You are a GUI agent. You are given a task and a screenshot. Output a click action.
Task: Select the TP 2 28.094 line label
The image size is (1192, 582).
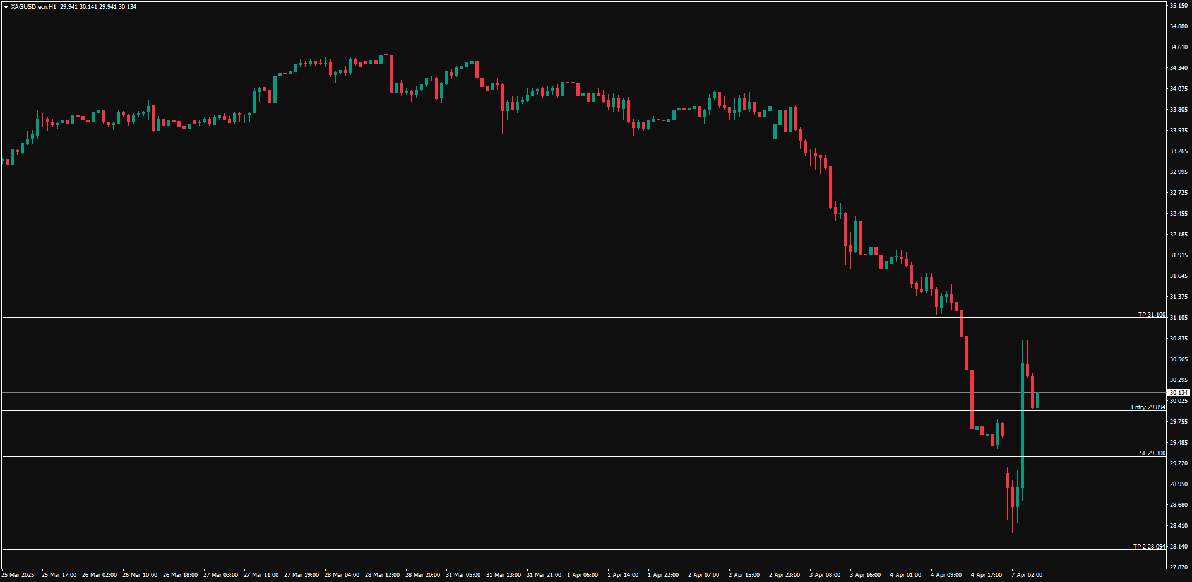pos(1149,546)
